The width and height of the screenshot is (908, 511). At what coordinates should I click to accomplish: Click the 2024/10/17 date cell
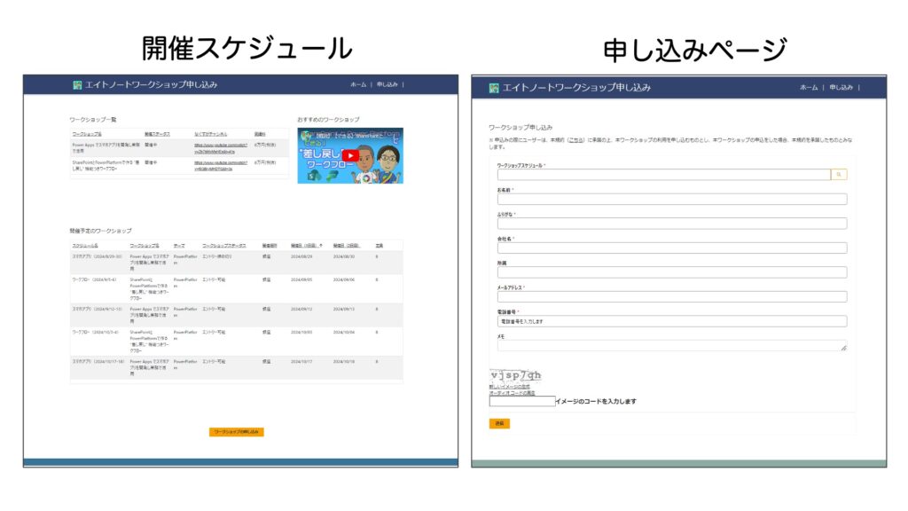301,362
